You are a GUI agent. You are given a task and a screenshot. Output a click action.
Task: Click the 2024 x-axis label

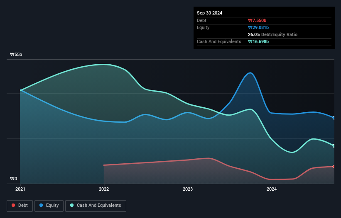click(272, 189)
